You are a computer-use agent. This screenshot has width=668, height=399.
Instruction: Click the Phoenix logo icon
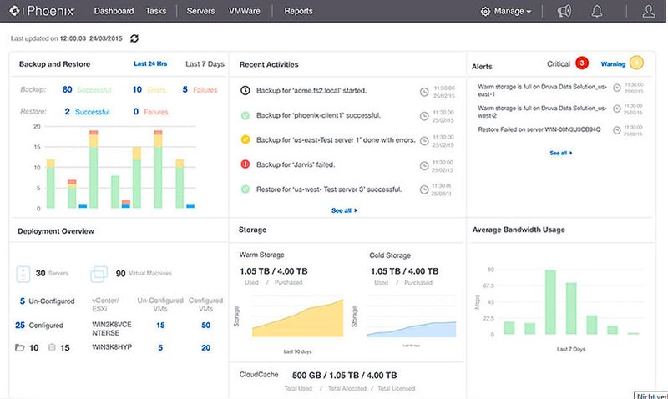point(15,12)
